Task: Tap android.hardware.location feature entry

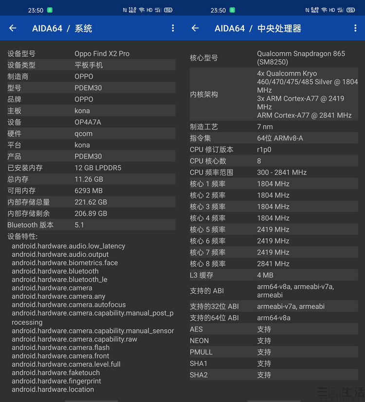Action: click(53, 389)
